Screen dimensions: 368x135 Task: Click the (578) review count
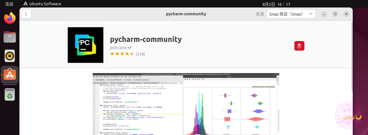[141, 54]
